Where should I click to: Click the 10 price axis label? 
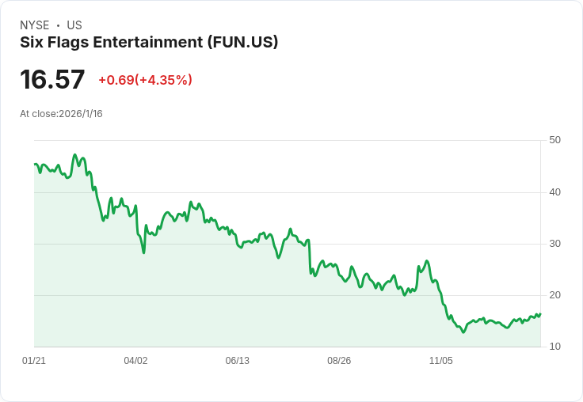point(554,347)
